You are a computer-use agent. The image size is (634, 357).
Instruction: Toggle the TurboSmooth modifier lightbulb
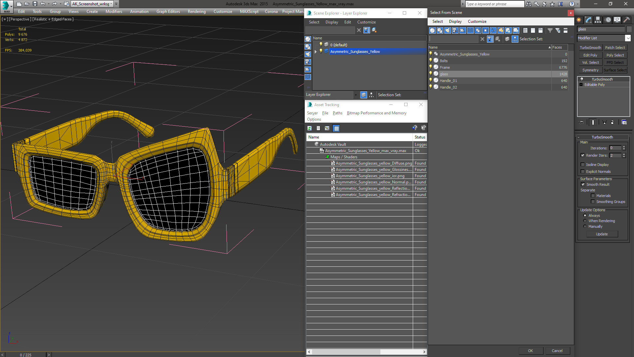tap(582, 79)
